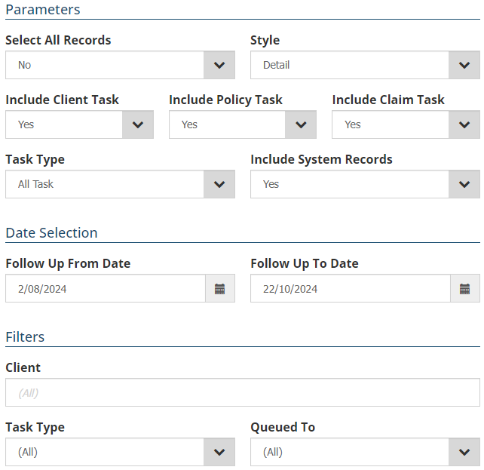Viewport: 484px width, 470px height.
Task: Open the Include System Records Yes dropdown
Action: point(350,184)
